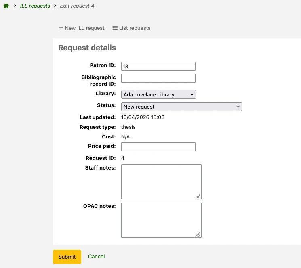Viewport: 301px width, 268px height.
Task: Select request type value 'thesis'
Action: (x=128, y=127)
